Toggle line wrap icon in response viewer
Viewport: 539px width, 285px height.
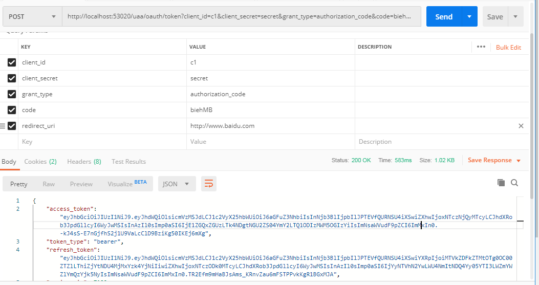coord(209,184)
